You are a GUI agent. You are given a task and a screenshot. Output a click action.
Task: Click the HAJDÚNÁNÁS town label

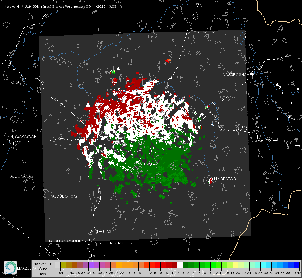click(20, 176)
